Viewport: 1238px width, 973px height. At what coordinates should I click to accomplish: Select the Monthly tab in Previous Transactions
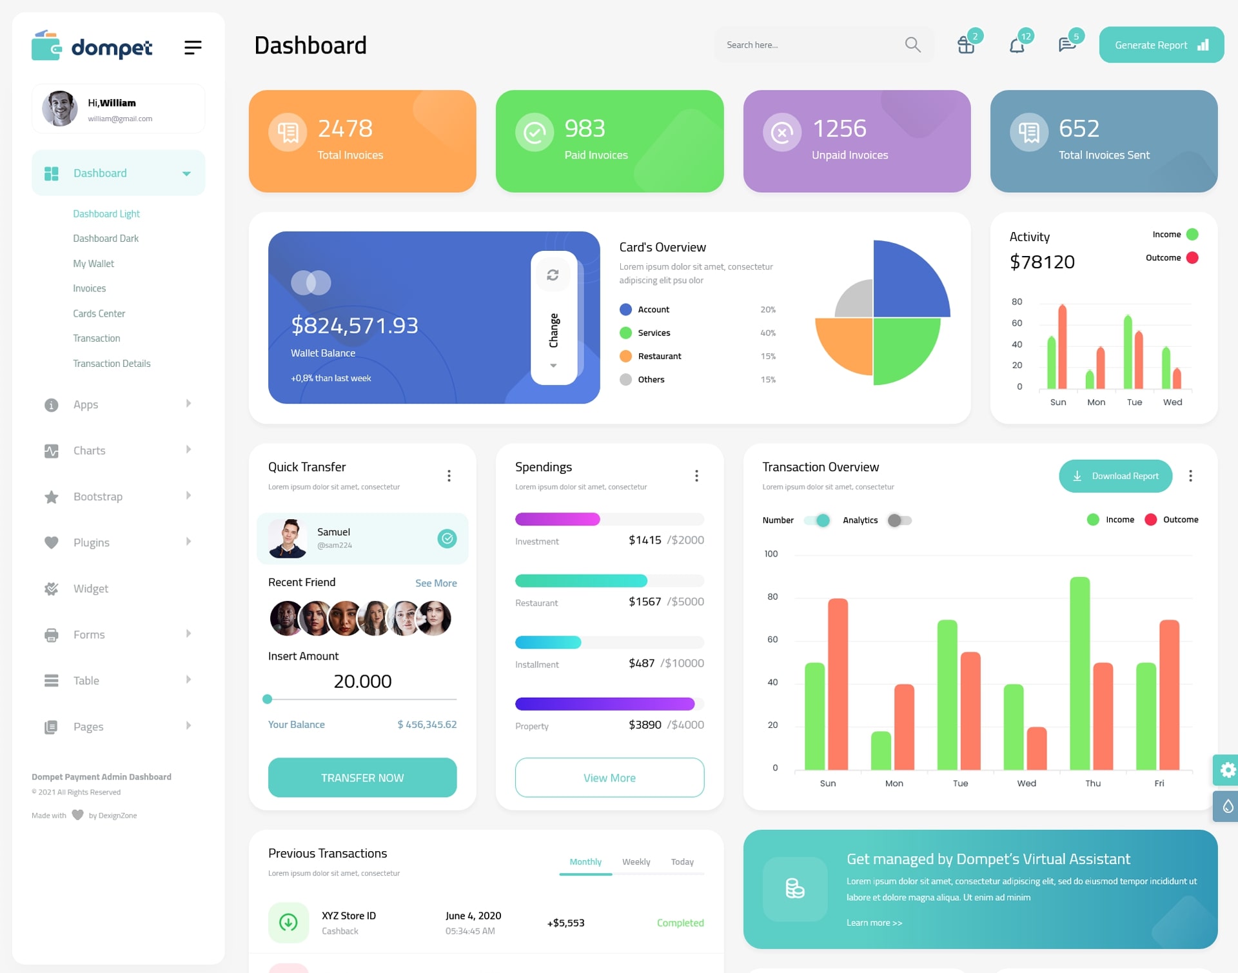pyautogui.click(x=585, y=860)
